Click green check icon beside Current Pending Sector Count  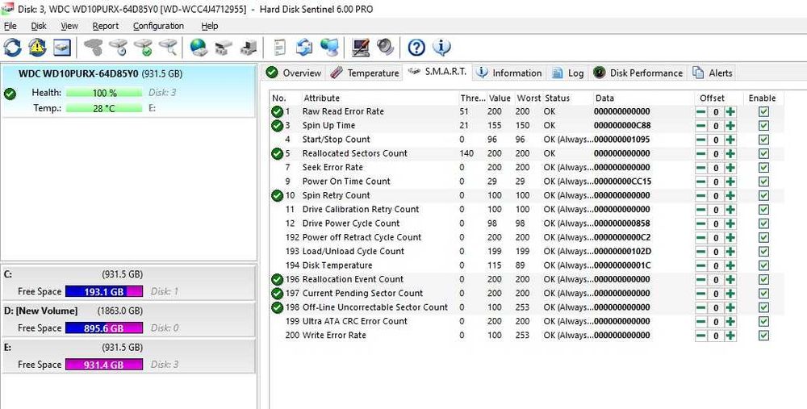[278, 294]
